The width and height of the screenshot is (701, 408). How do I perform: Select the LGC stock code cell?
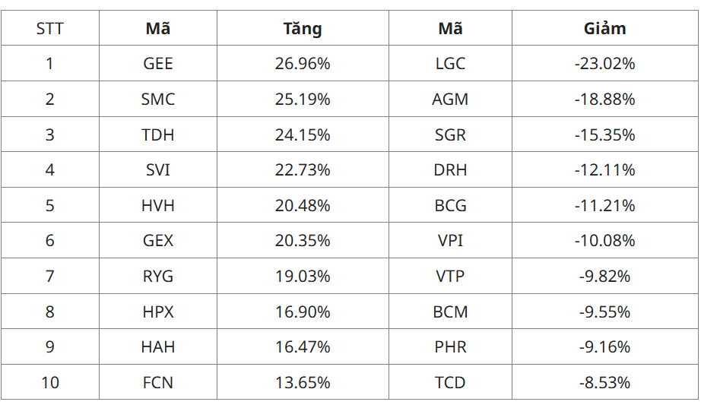(450, 64)
